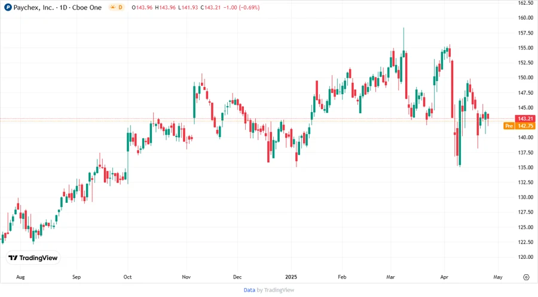Click the Paychex company logo icon
This screenshot has height=297, width=538.
[x=8, y=7]
